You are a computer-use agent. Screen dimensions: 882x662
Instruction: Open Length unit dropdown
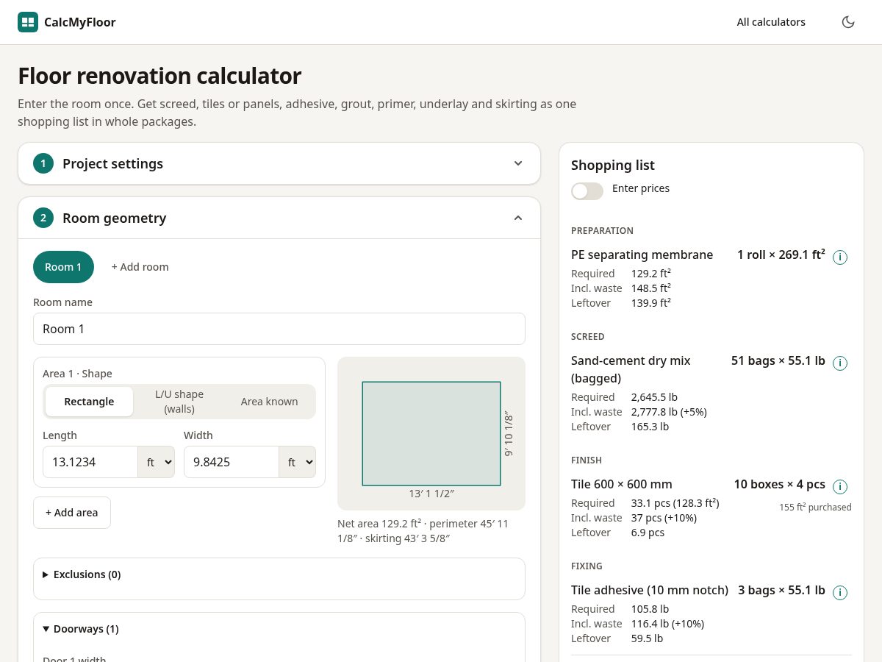[157, 462]
